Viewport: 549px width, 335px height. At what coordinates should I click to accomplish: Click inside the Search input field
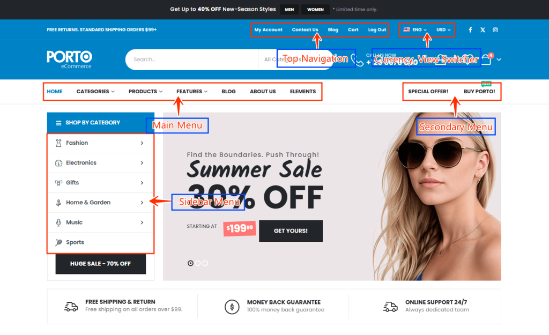[x=192, y=59]
